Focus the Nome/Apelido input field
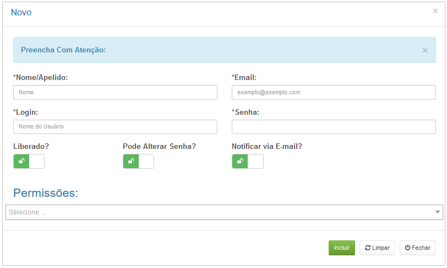Screen dimensions: 447x268 pyautogui.click(x=115, y=92)
